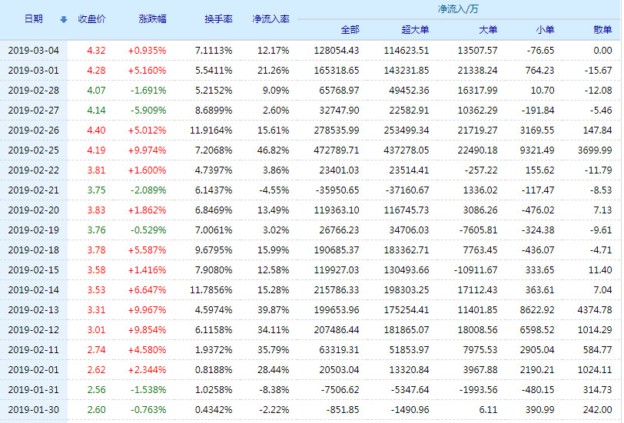This screenshot has width=624, height=423.
Task: Click the 散单 sub-column header
Action: pos(602,30)
